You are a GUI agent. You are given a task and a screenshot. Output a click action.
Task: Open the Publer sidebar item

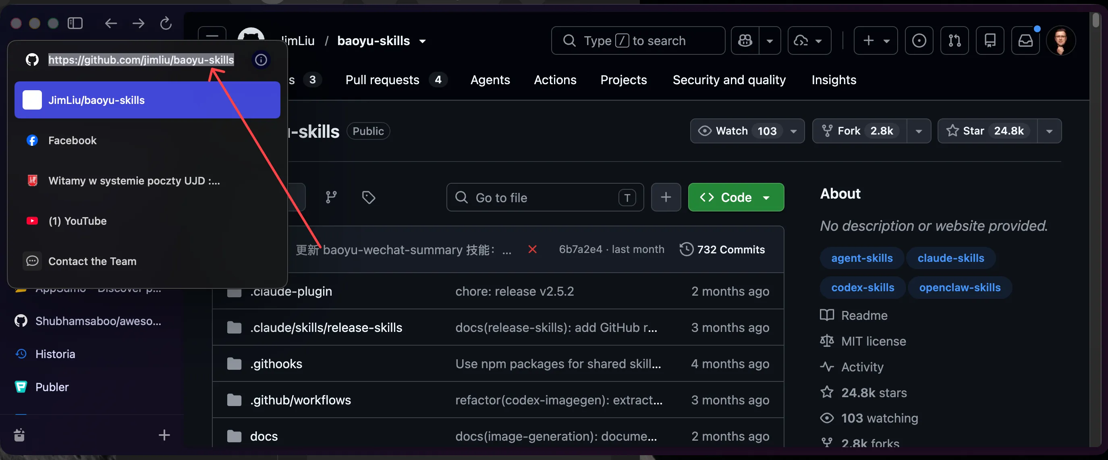point(42,387)
